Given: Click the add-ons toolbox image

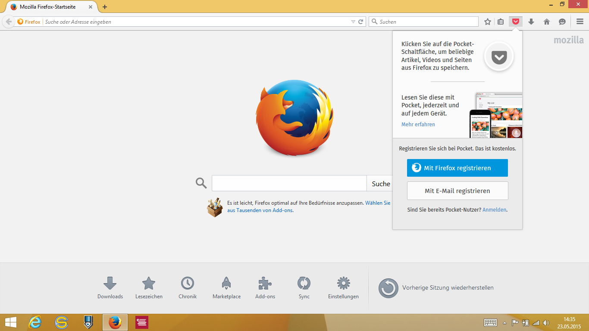Looking at the screenshot, I should (x=215, y=207).
